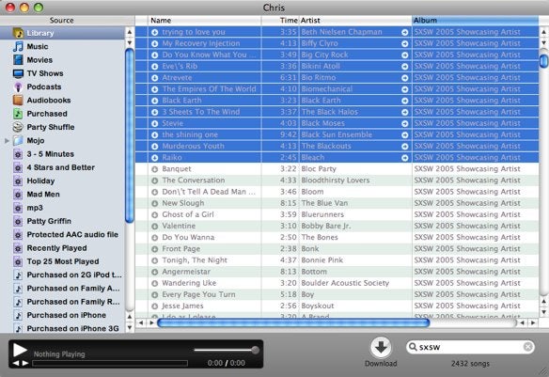Screen dimensions: 549x377
Task: Select the song Do You Wanna
Action: coord(188,237)
